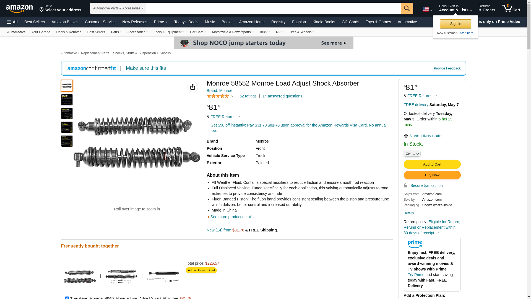Open Today's Deals in navigation bar
Screen dimensions: 531x299
point(186,22)
